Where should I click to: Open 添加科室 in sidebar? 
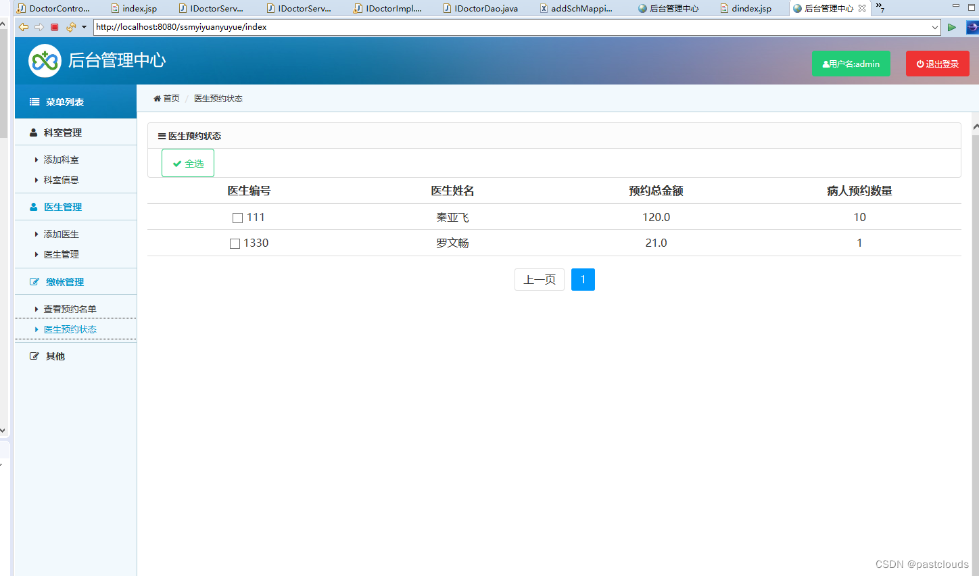pyautogui.click(x=62, y=160)
